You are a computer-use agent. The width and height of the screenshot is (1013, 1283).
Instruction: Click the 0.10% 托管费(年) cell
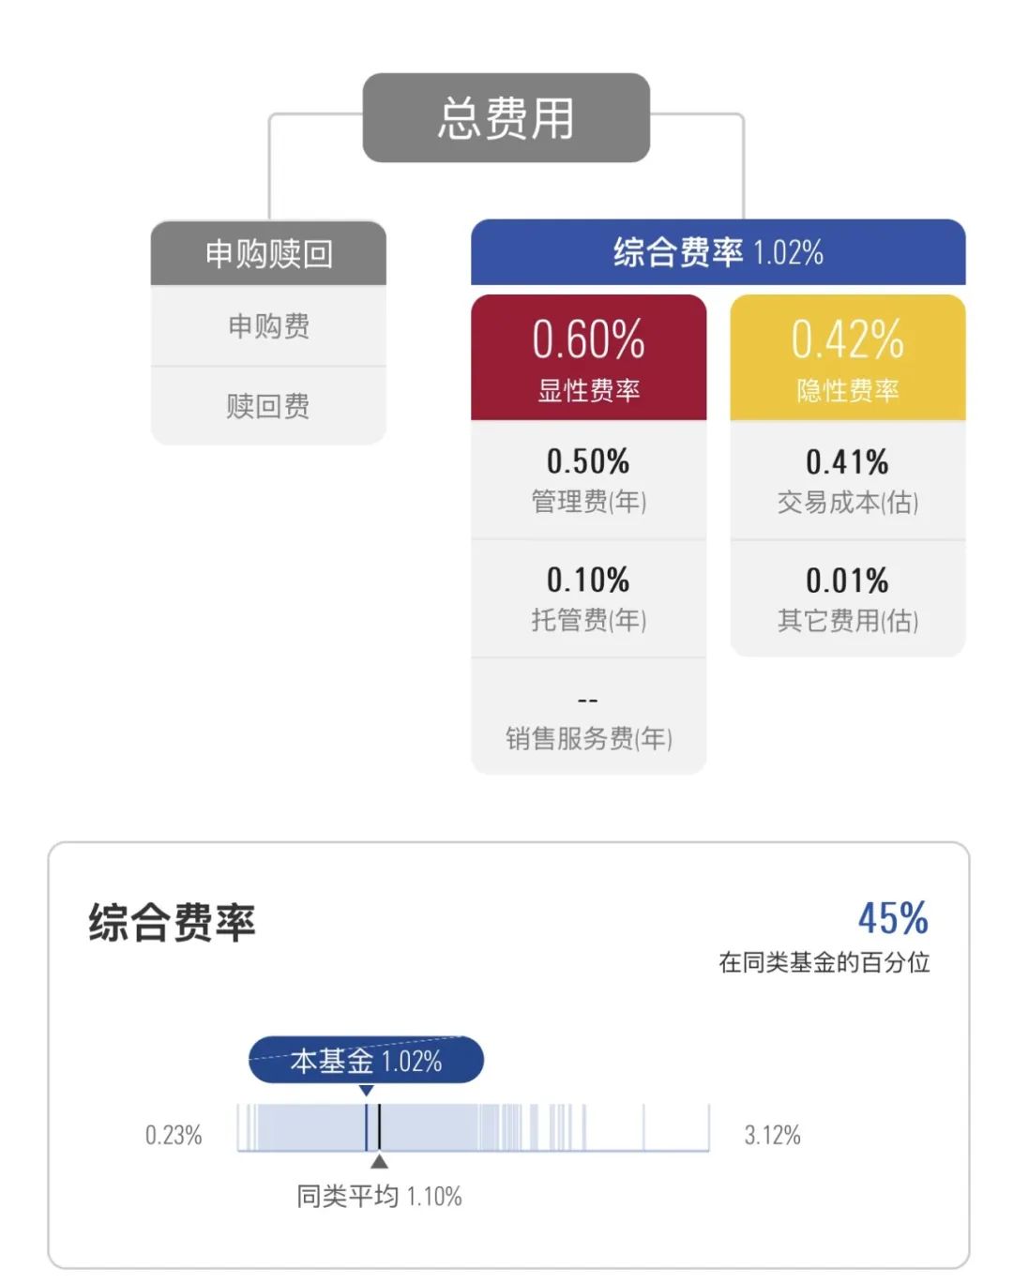coord(588,598)
